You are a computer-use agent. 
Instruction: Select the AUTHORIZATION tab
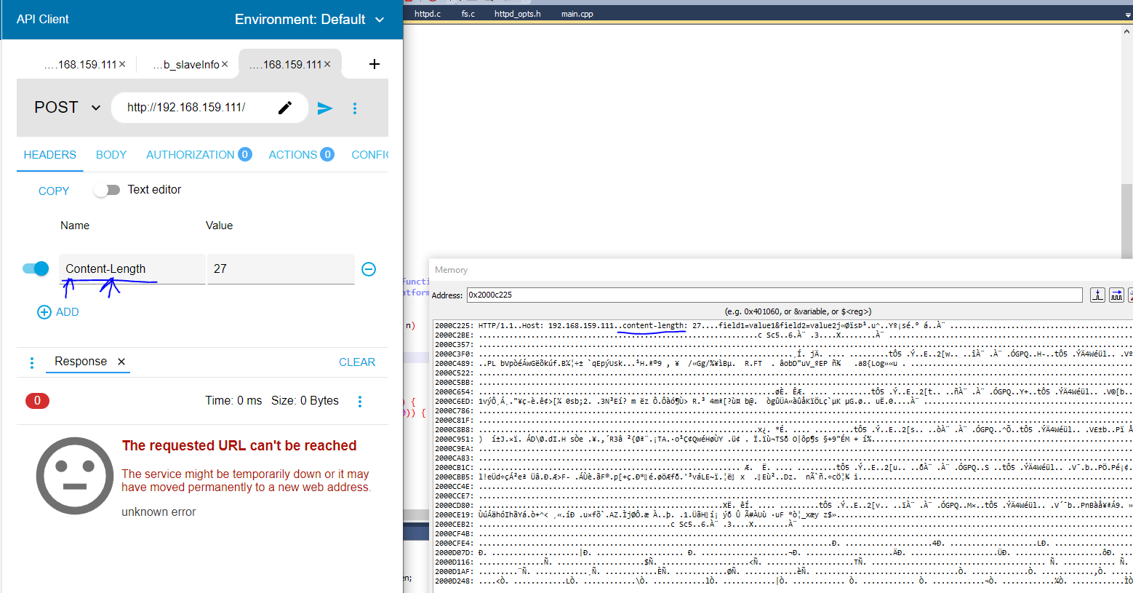[191, 154]
